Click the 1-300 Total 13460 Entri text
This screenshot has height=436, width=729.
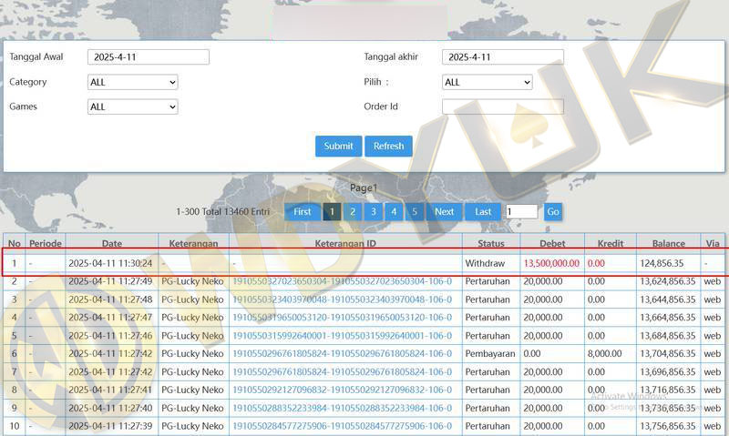click(x=222, y=212)
